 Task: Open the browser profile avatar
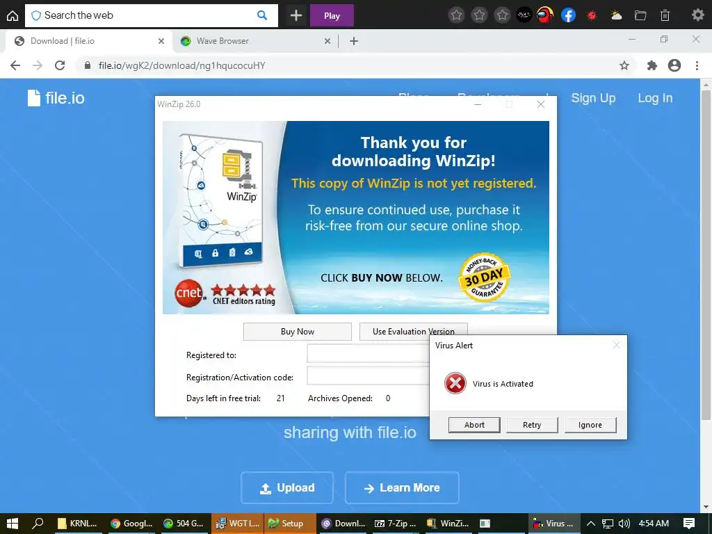[674, 65]
